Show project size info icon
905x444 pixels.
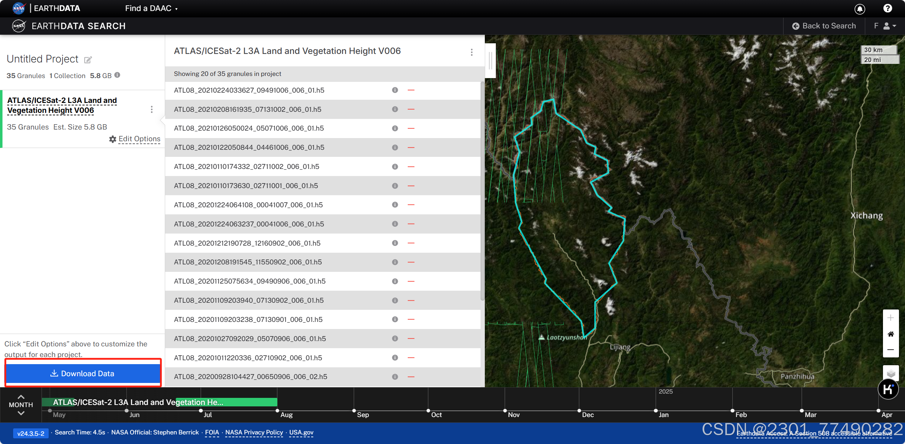pos(117,75)
